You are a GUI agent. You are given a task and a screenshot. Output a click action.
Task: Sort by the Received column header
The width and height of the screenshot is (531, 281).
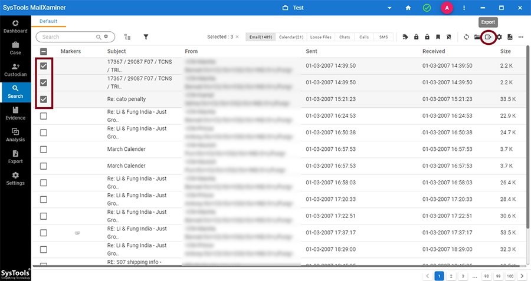[x=434, y=51]
